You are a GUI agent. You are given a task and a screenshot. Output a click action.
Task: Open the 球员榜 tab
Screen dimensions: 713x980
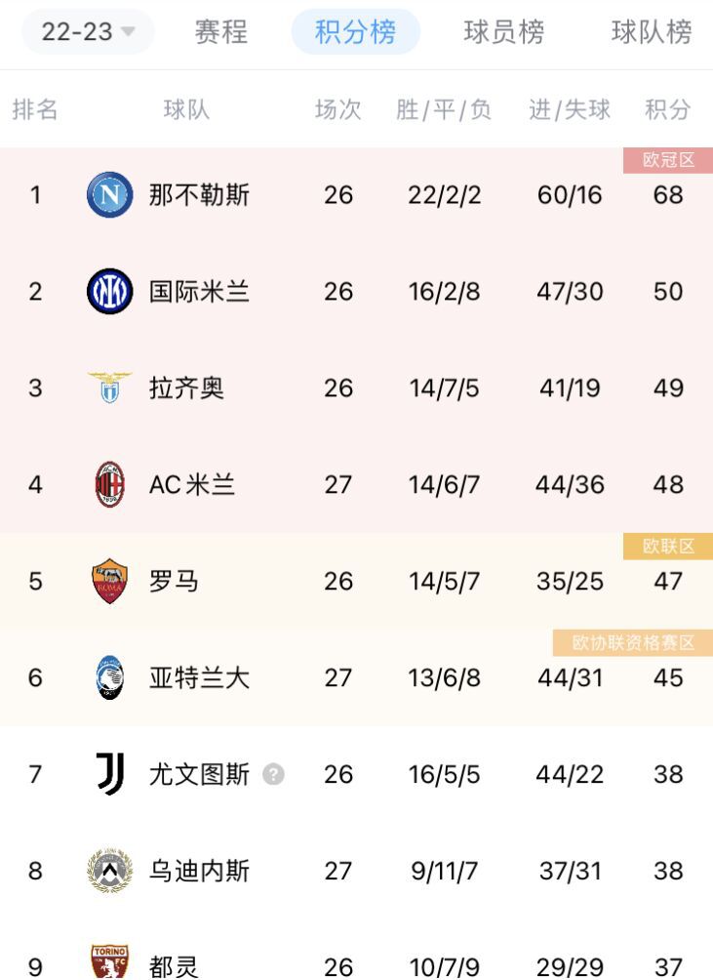pos(503,32)
